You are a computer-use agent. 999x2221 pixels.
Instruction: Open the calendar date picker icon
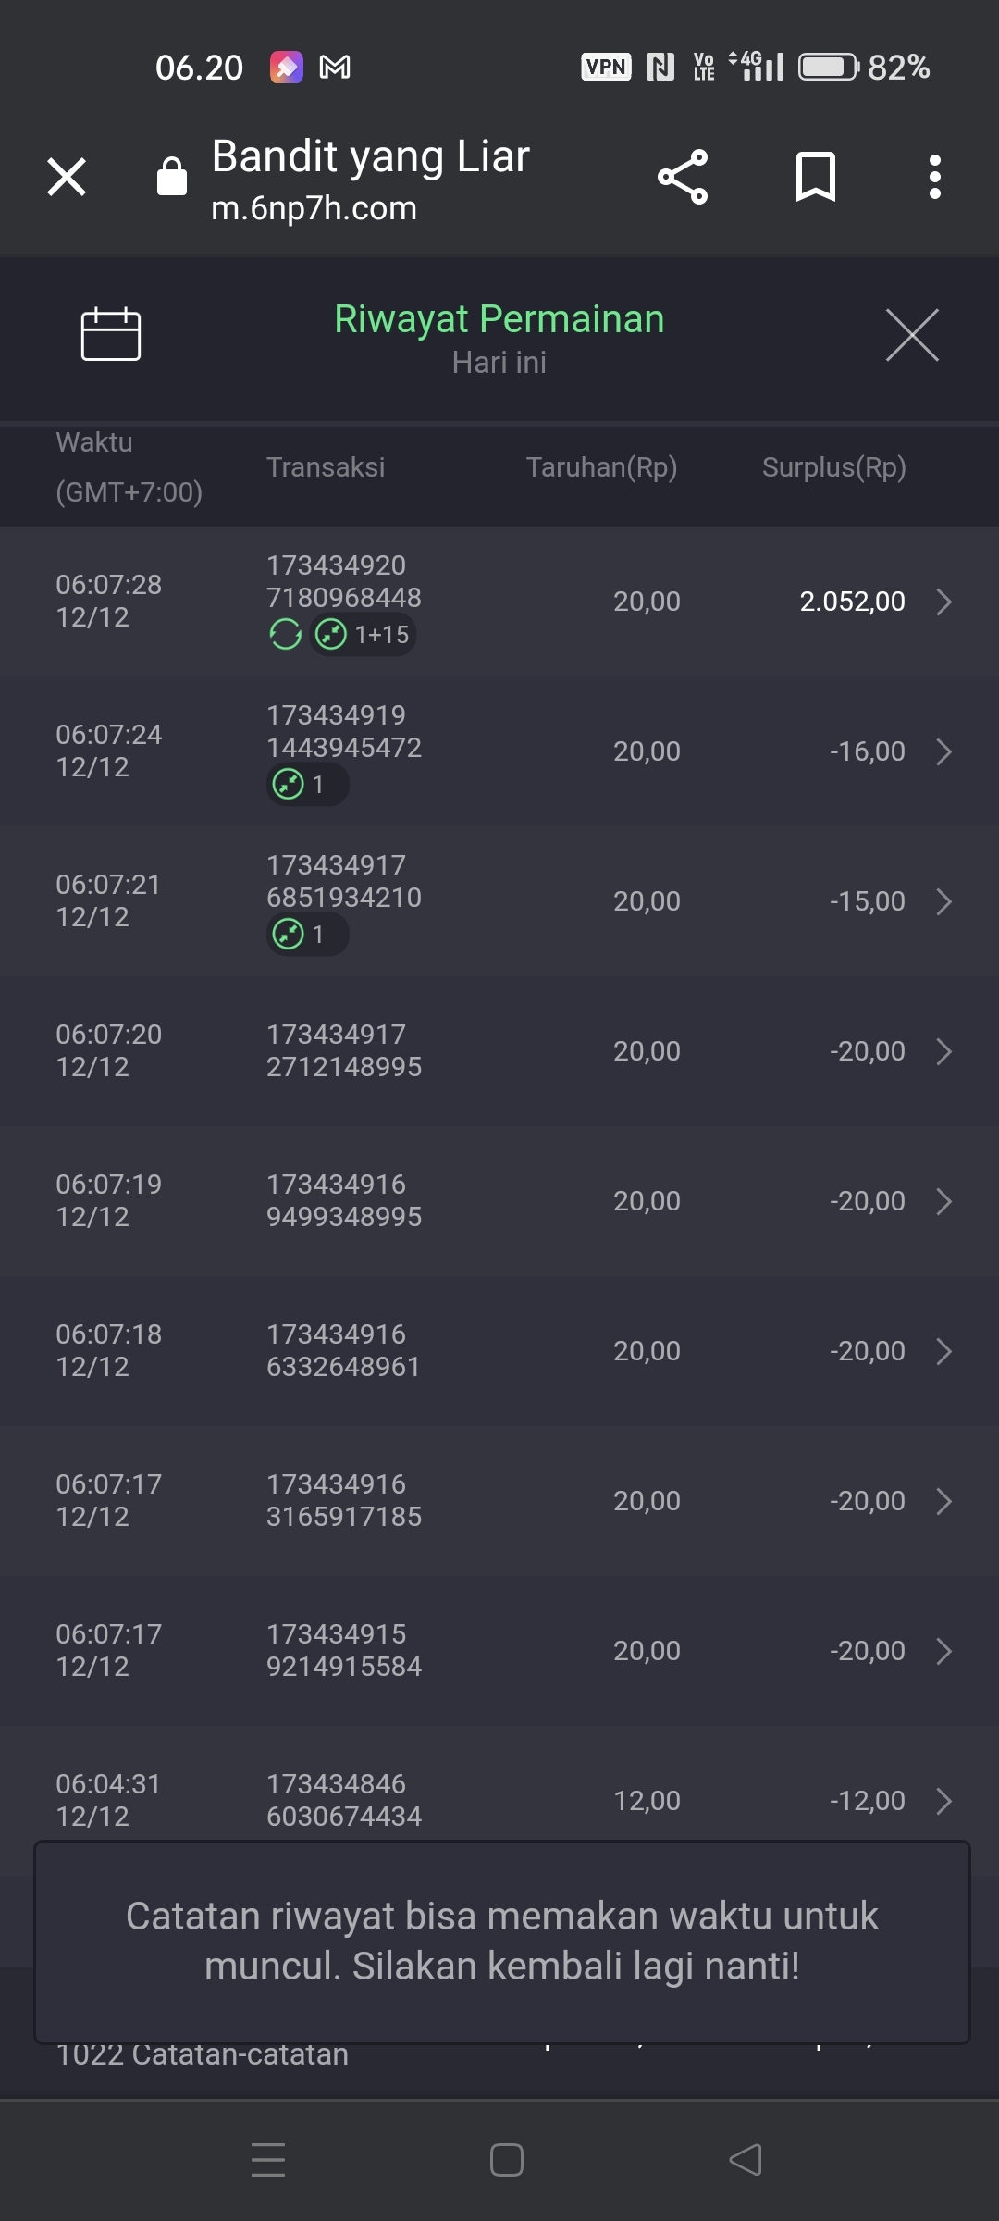[x=111, y=334]
